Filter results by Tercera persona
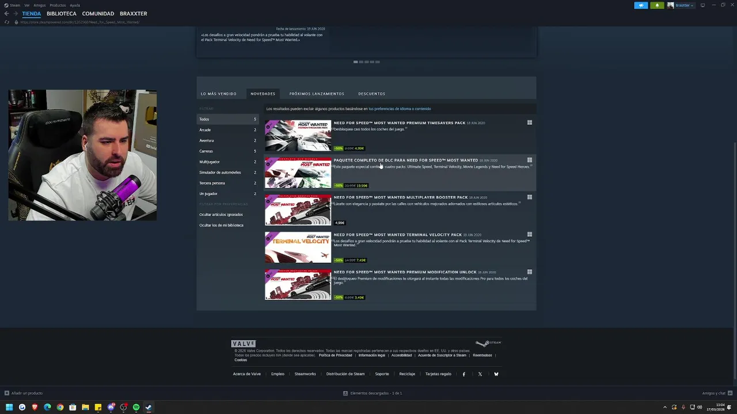Image resolution: width=737 pixels, height=414 pixels. pos(228,183)
